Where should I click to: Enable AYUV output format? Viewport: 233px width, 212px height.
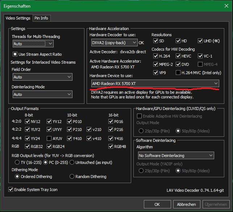[49, 139]
